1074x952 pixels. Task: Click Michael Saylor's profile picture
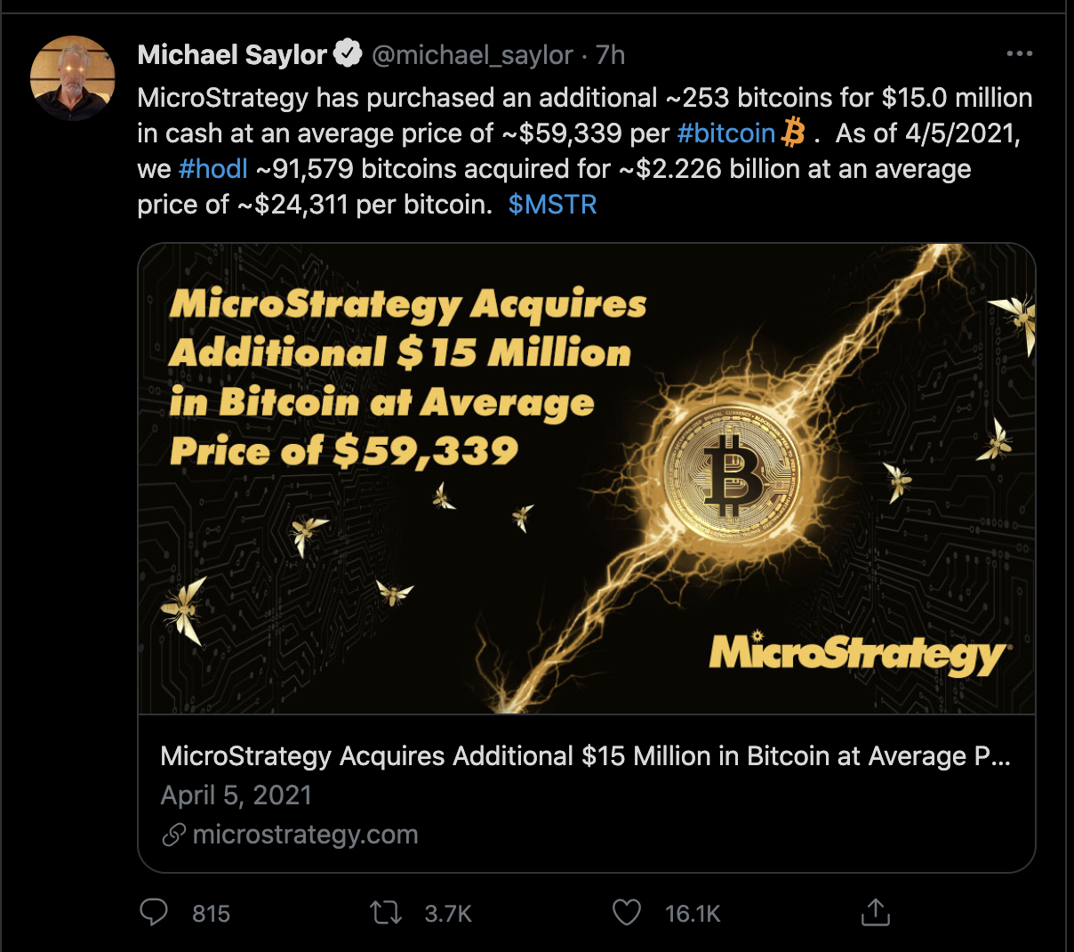pos(73,78)
